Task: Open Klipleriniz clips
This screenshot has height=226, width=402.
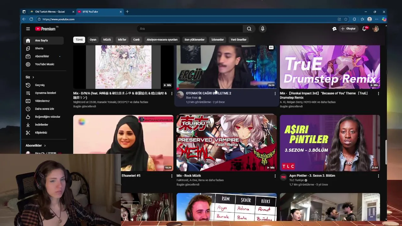Action: (x=43, y=132)
